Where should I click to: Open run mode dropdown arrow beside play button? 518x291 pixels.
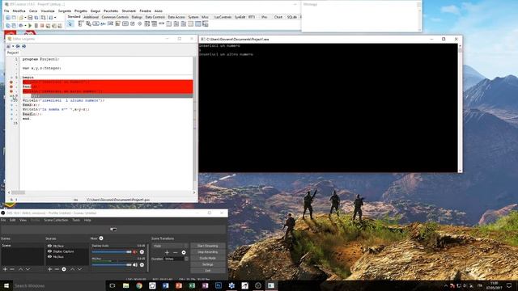pos(25,25)
